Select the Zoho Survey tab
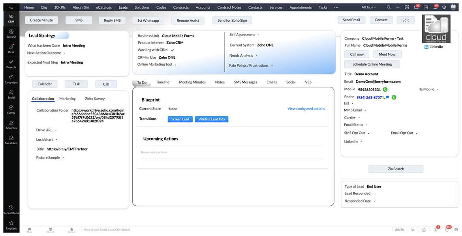 click(x=95, y=99)
